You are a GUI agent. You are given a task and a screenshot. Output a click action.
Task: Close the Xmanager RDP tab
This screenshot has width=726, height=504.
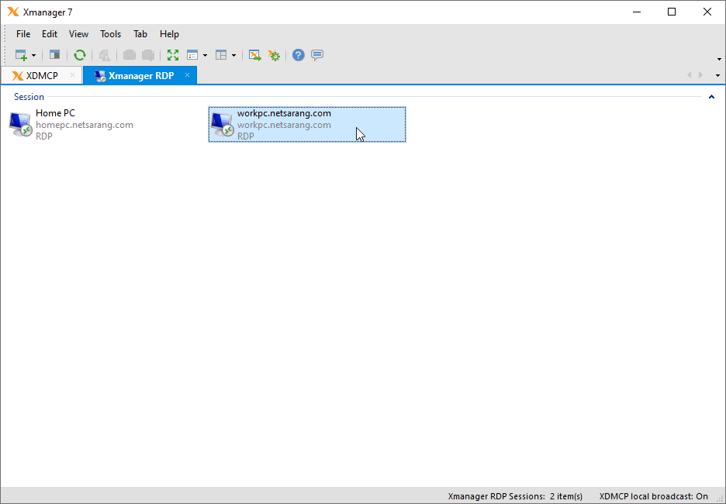click(187, 75)
